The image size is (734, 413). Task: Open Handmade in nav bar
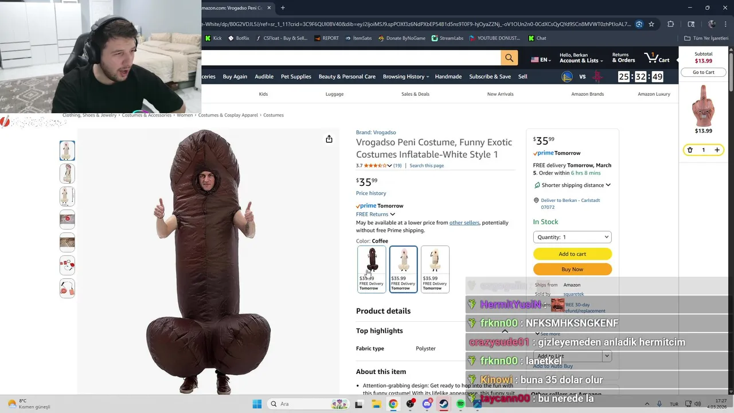448,76
